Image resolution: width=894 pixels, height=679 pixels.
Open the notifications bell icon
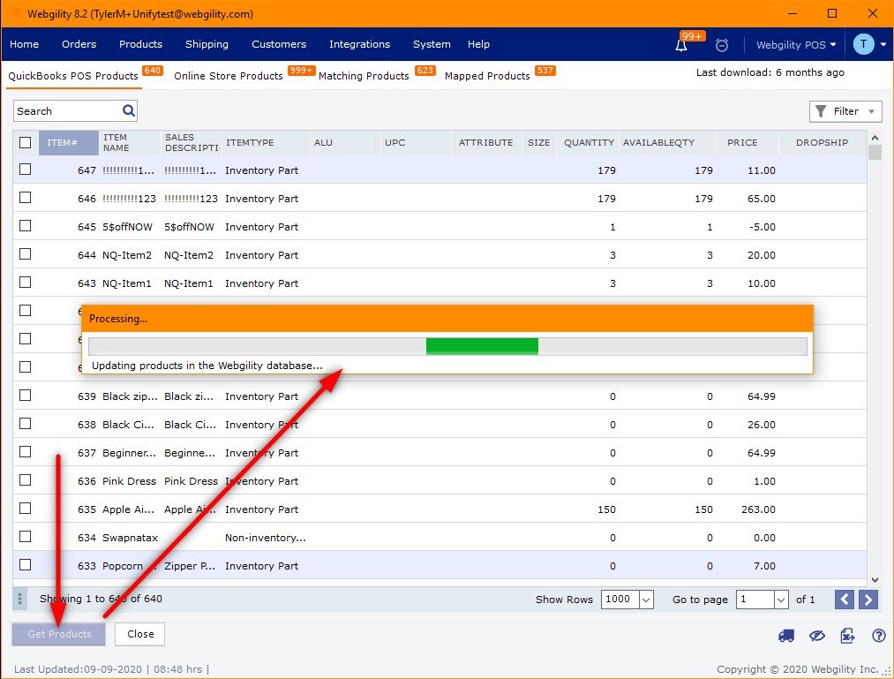(680, 45)
